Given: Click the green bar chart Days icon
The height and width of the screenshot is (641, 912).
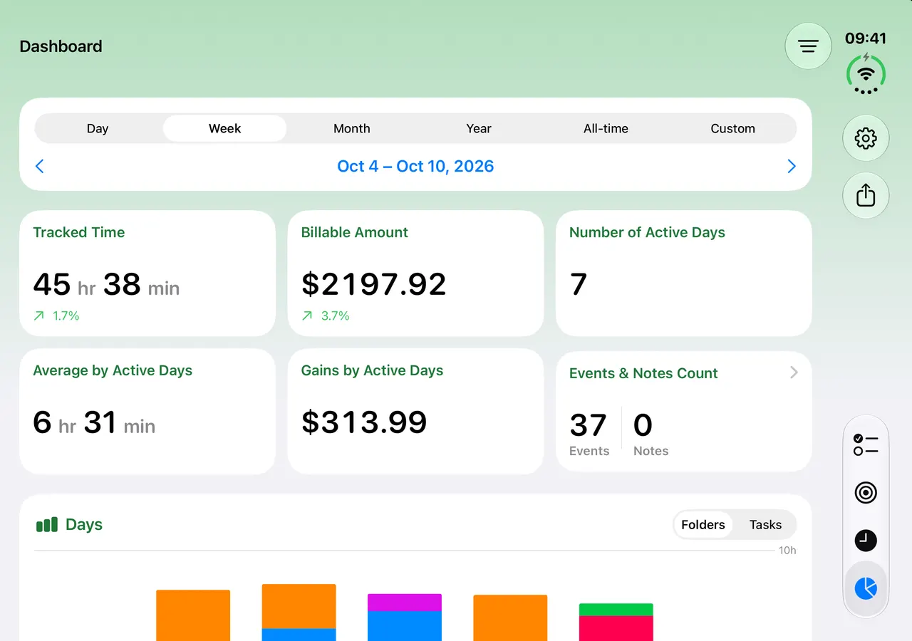Looking at the screenshot, I should point(47,525).
